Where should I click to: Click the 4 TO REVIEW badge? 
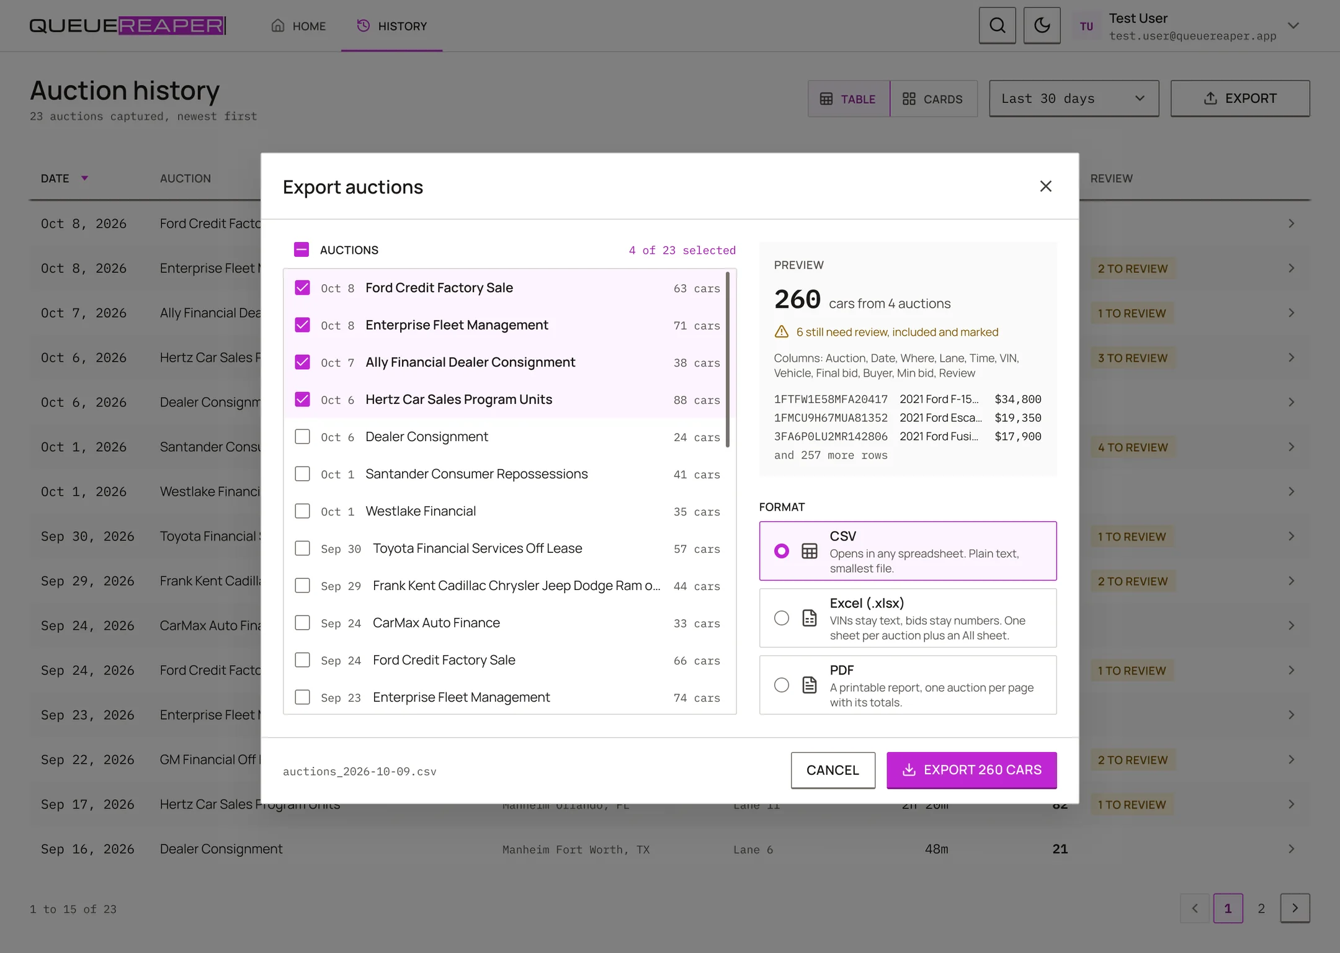point(1133,447)
